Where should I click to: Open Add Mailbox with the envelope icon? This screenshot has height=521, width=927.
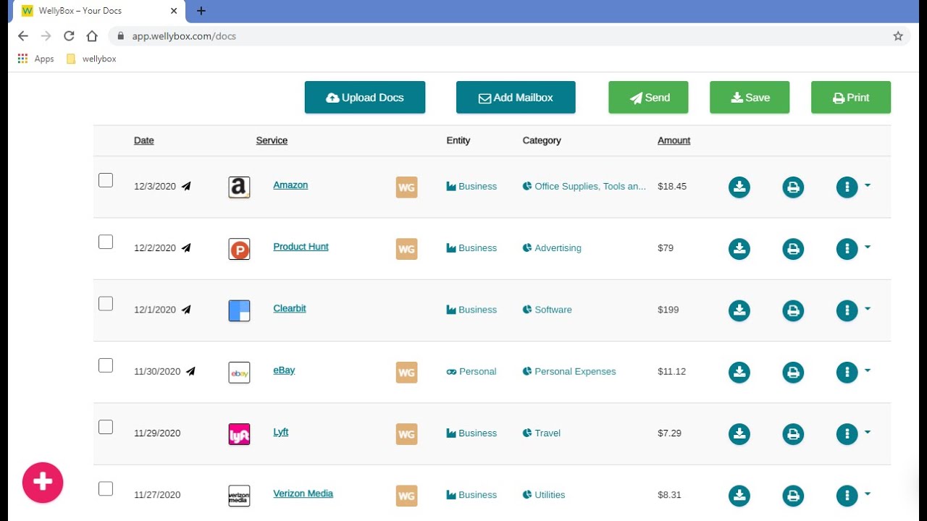coord(484,97)
